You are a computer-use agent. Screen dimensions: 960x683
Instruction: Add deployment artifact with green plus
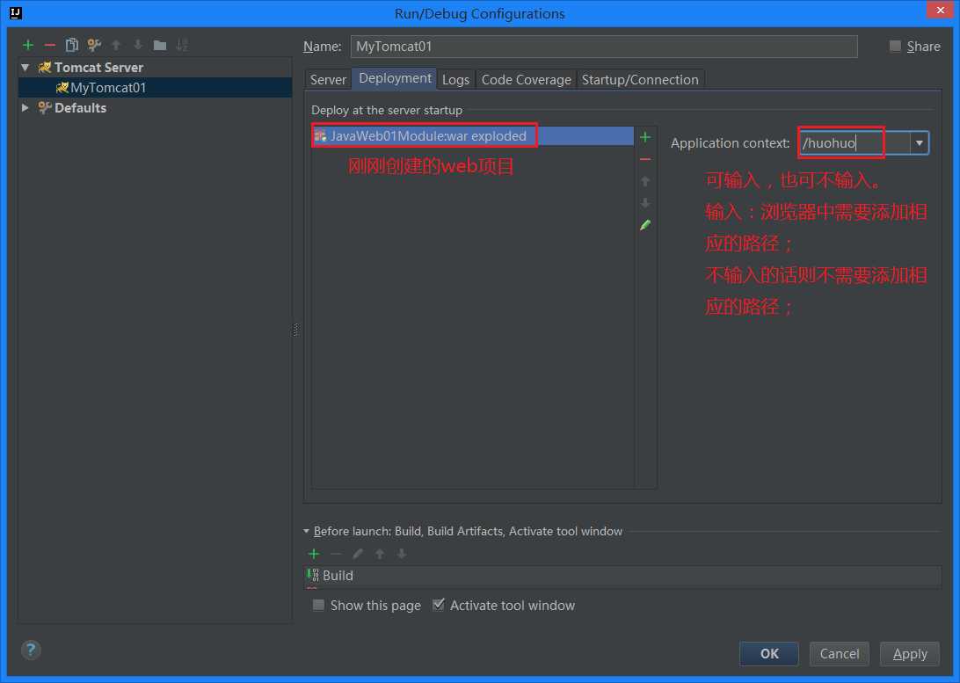[x=645, y=137]
